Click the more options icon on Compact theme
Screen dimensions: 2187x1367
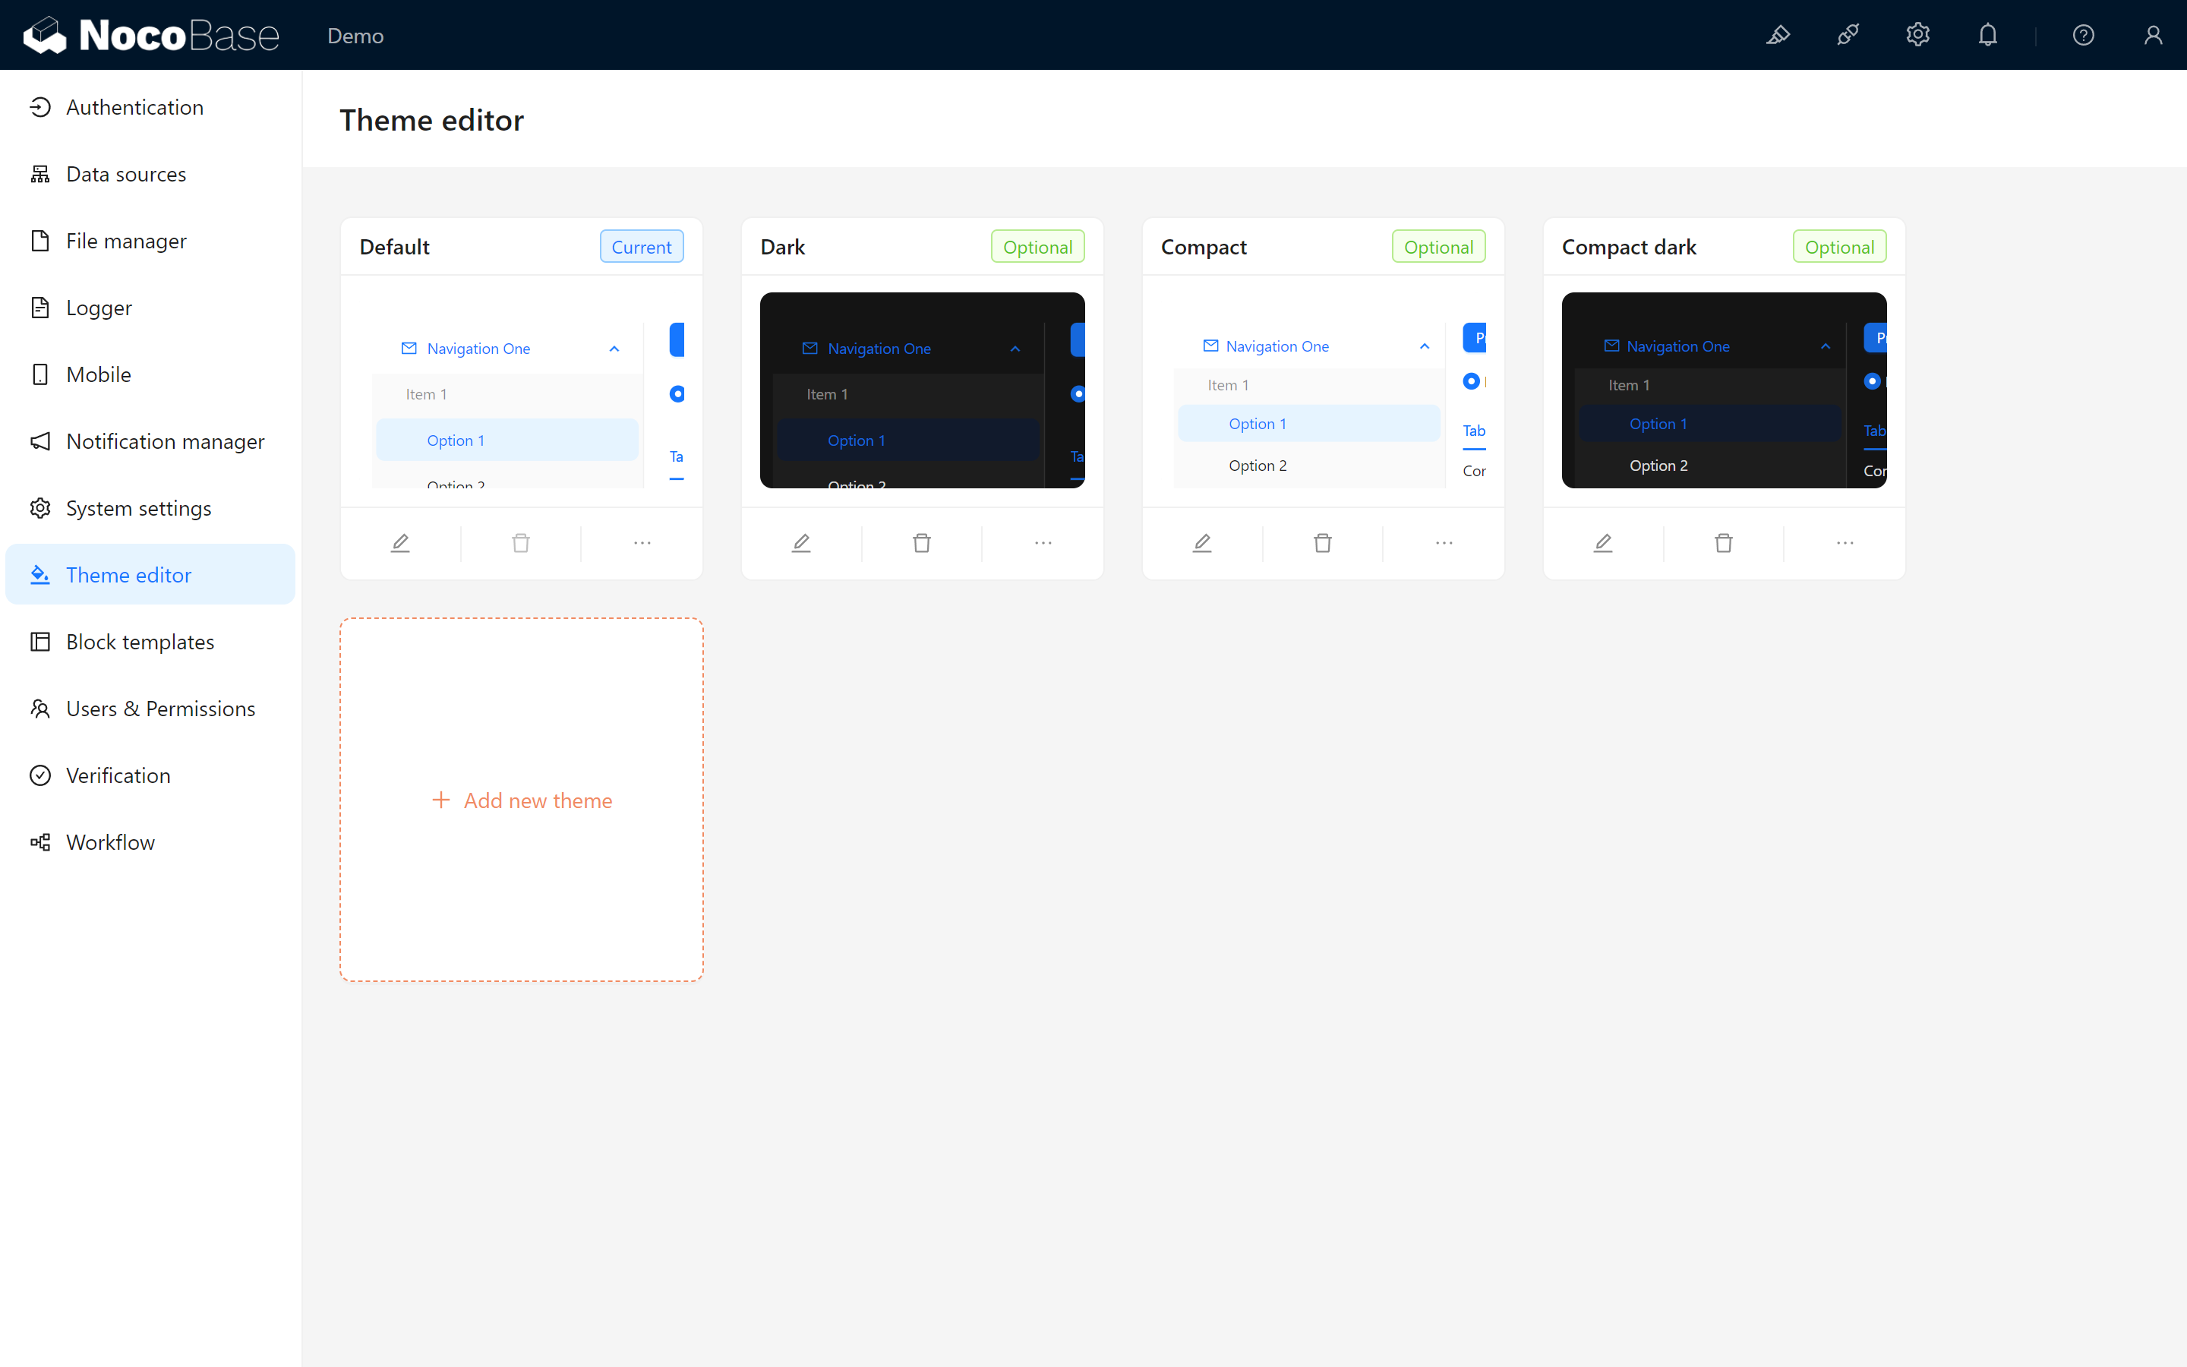[1444, 541]
